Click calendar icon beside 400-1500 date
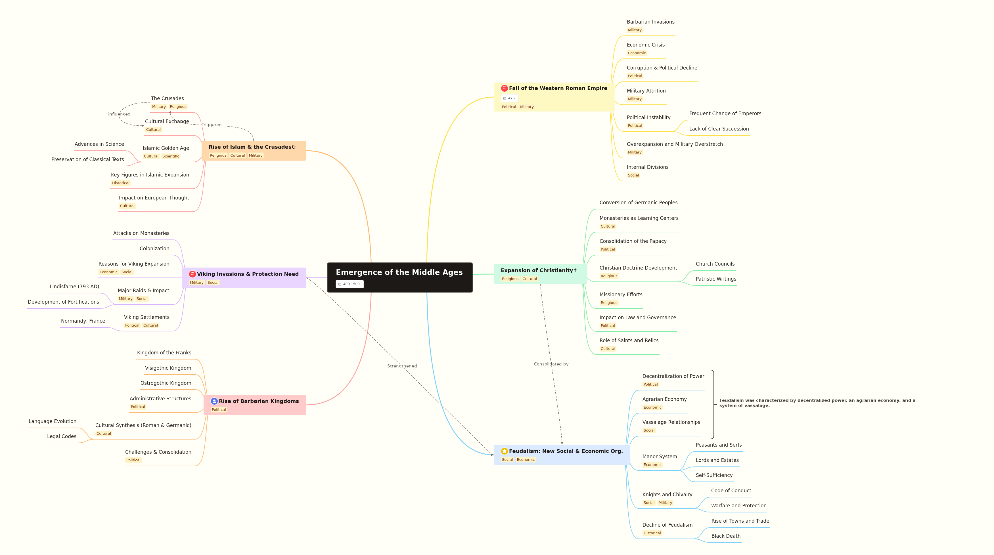Viewport: 994px width, 555px height. coord(340,284)
